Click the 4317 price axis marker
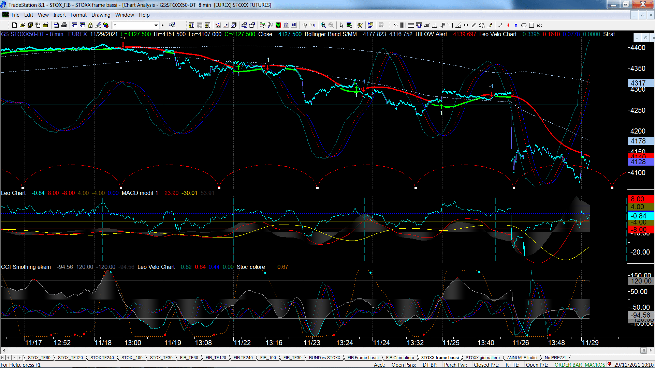This screenshot has width=655, height=368. pyautogui.click(x=641, y=83)
